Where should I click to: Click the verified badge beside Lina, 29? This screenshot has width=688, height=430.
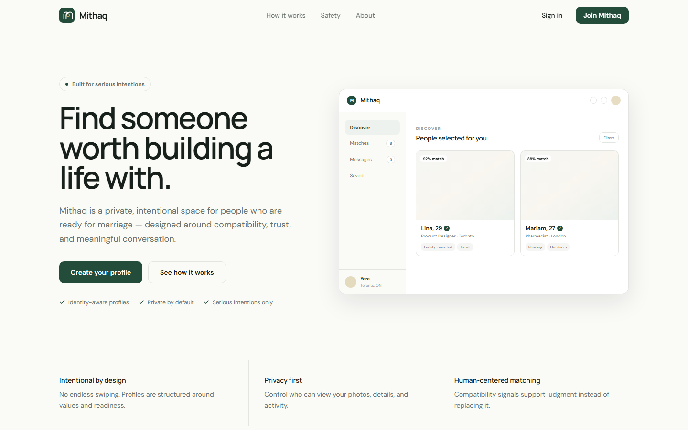447,228
